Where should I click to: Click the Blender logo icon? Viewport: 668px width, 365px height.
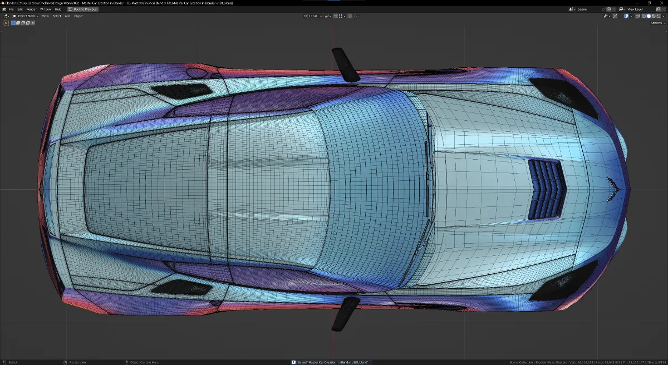[4, 9]
